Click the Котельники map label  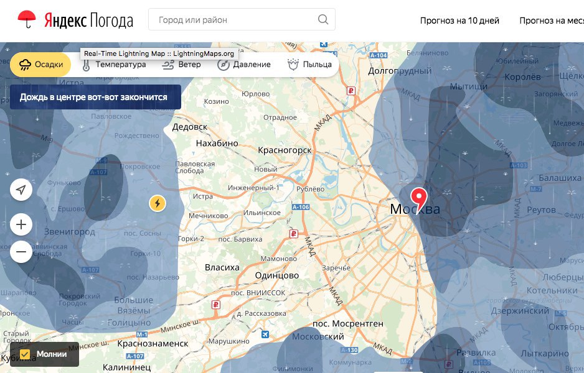552,290
